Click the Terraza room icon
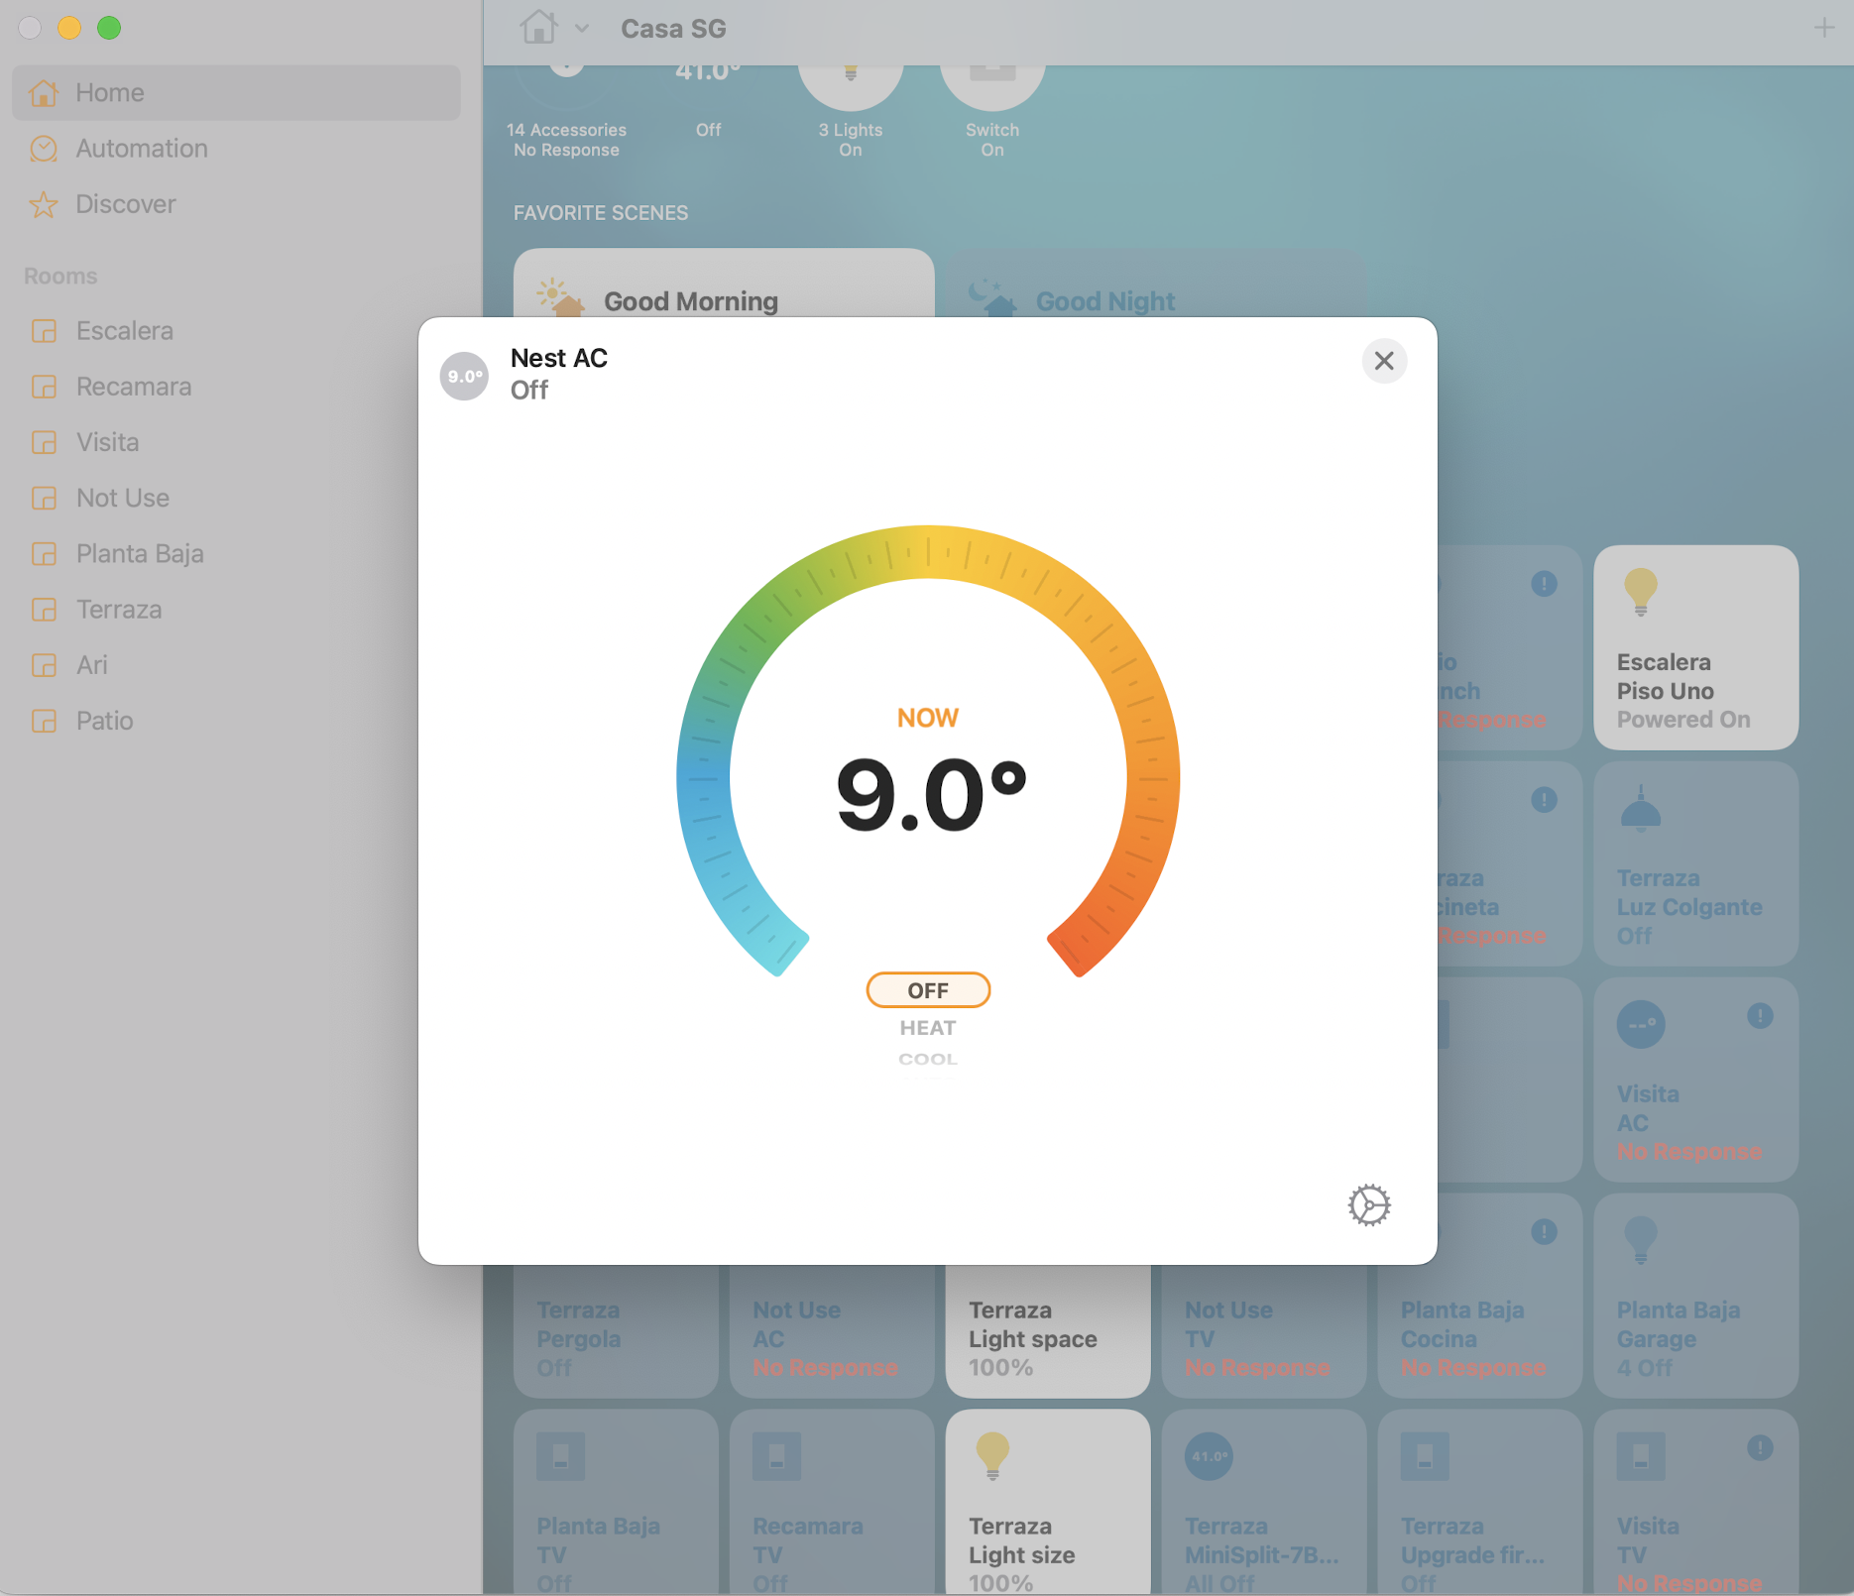Viewport: 1854px width, 1596px height. coord(44,610)
